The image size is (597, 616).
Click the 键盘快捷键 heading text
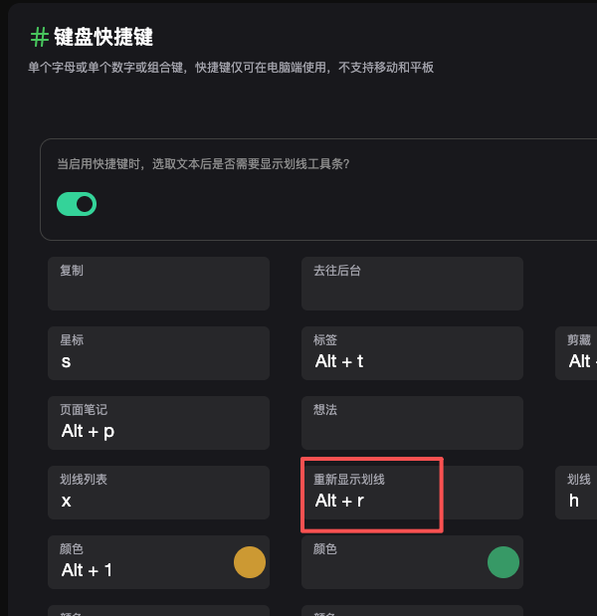click(x=103, y=38)
